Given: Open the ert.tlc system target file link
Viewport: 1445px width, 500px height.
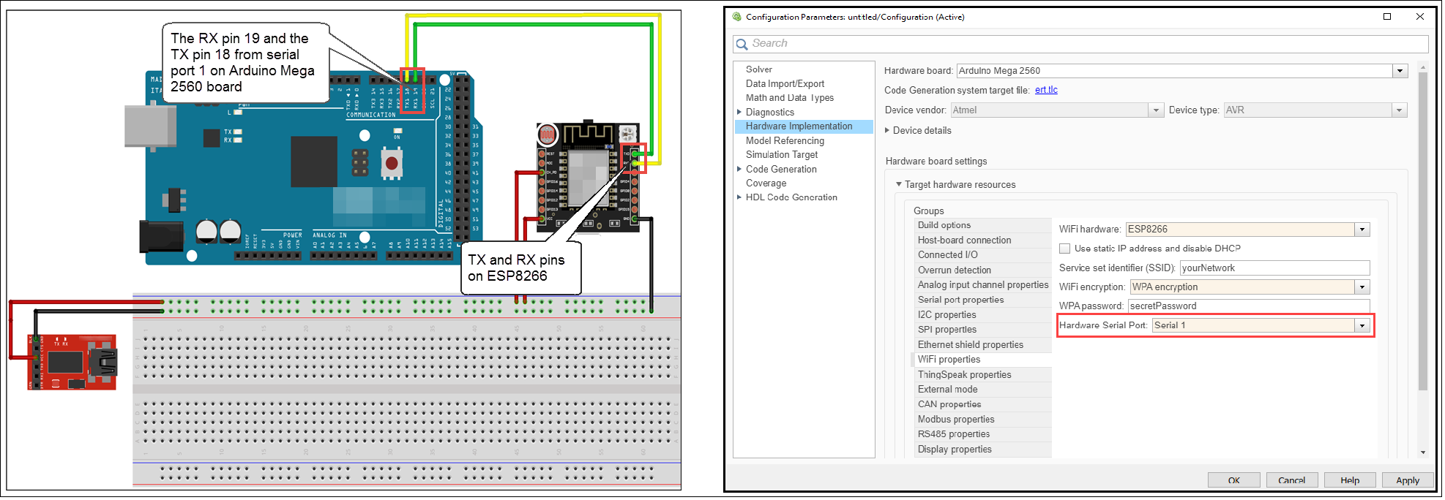Looking at the screenshot, I should click(x=1046, y=90).
